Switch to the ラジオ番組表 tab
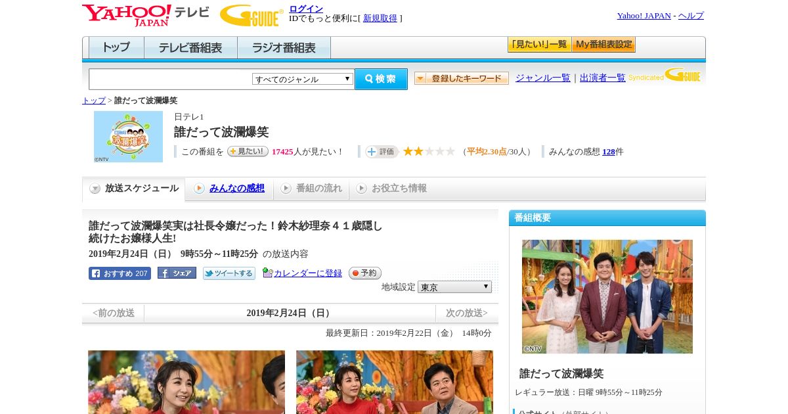The width and height of the screenshot is (788, 414). tap(284, 47)
